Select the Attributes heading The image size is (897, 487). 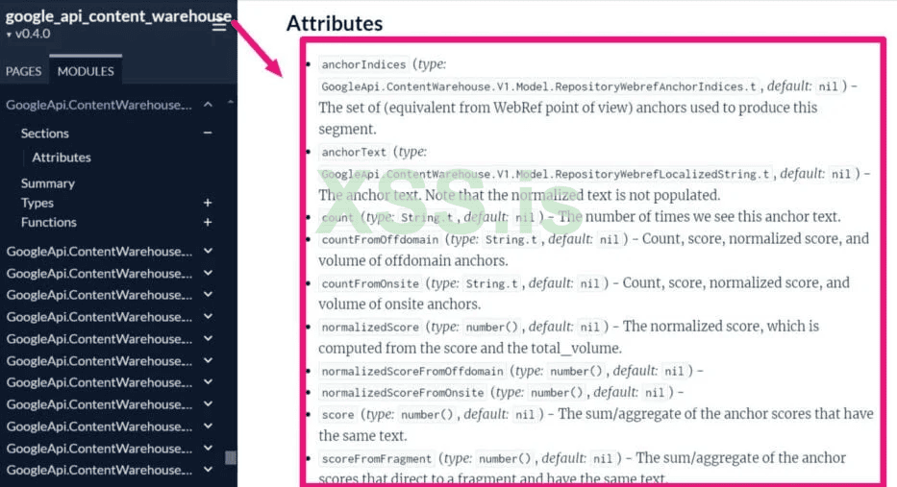click(x=335, y=23)
